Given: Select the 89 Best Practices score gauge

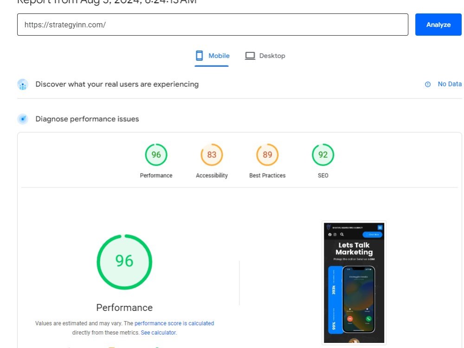Looking at the screenshot, I should coord(267,155).
